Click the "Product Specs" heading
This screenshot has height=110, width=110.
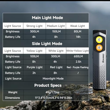pyautogui.click(x=48, y=85)
